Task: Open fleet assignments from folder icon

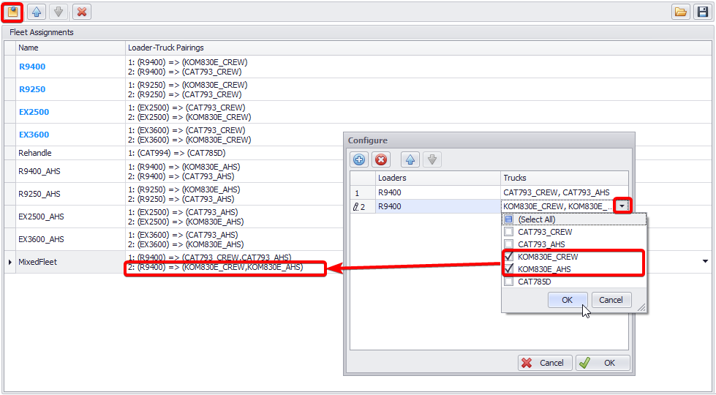Action: [681, 12]
